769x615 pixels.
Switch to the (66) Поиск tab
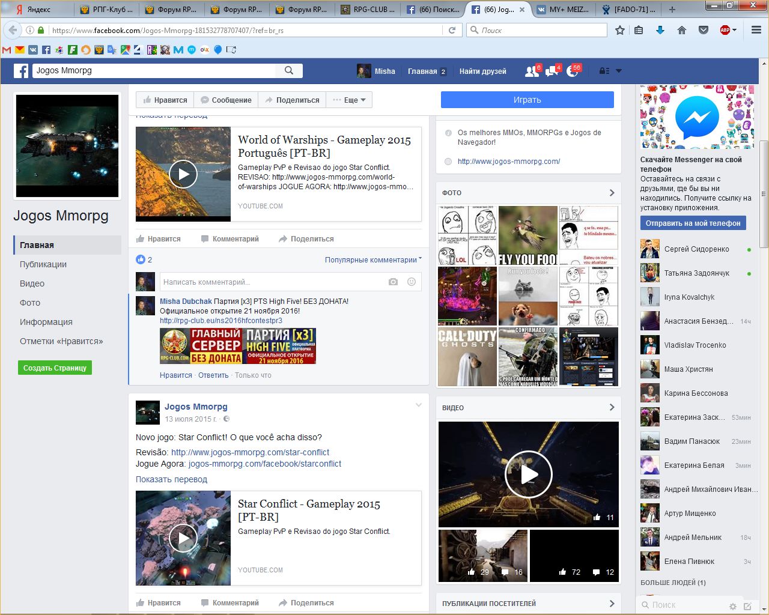tap(433, 10)
